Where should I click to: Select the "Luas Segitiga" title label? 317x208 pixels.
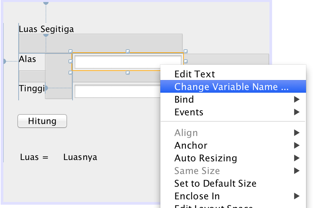pyautogui.click(x=46, y=29)
